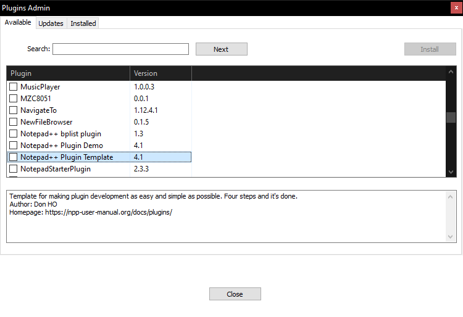Select Notepad++ bplist plugin row

[99, 134]
